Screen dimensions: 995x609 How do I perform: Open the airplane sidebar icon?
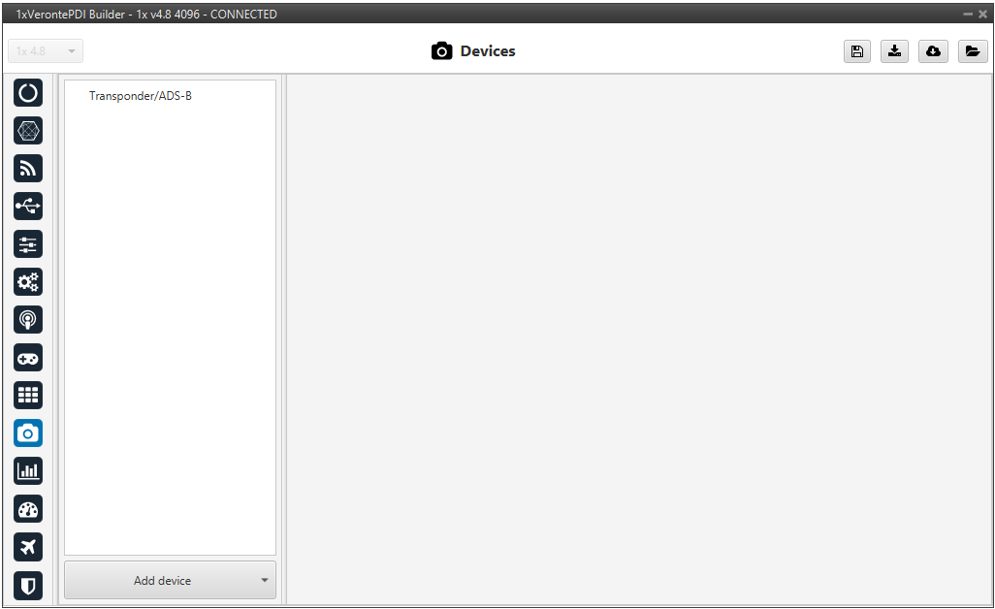(x=28, y=547)
